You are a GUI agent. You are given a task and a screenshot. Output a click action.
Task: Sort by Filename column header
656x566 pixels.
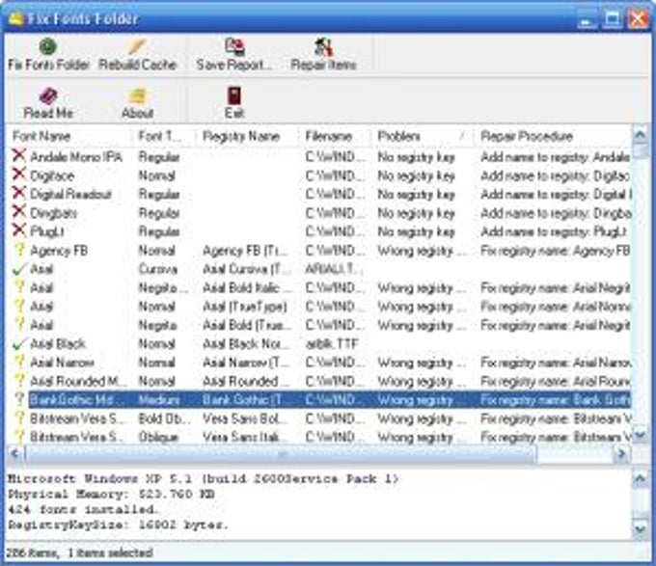point(335,136)
